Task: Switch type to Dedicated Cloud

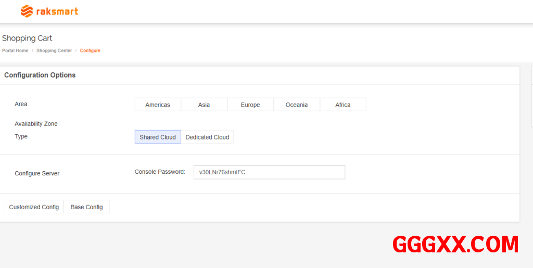Action: 207,137
